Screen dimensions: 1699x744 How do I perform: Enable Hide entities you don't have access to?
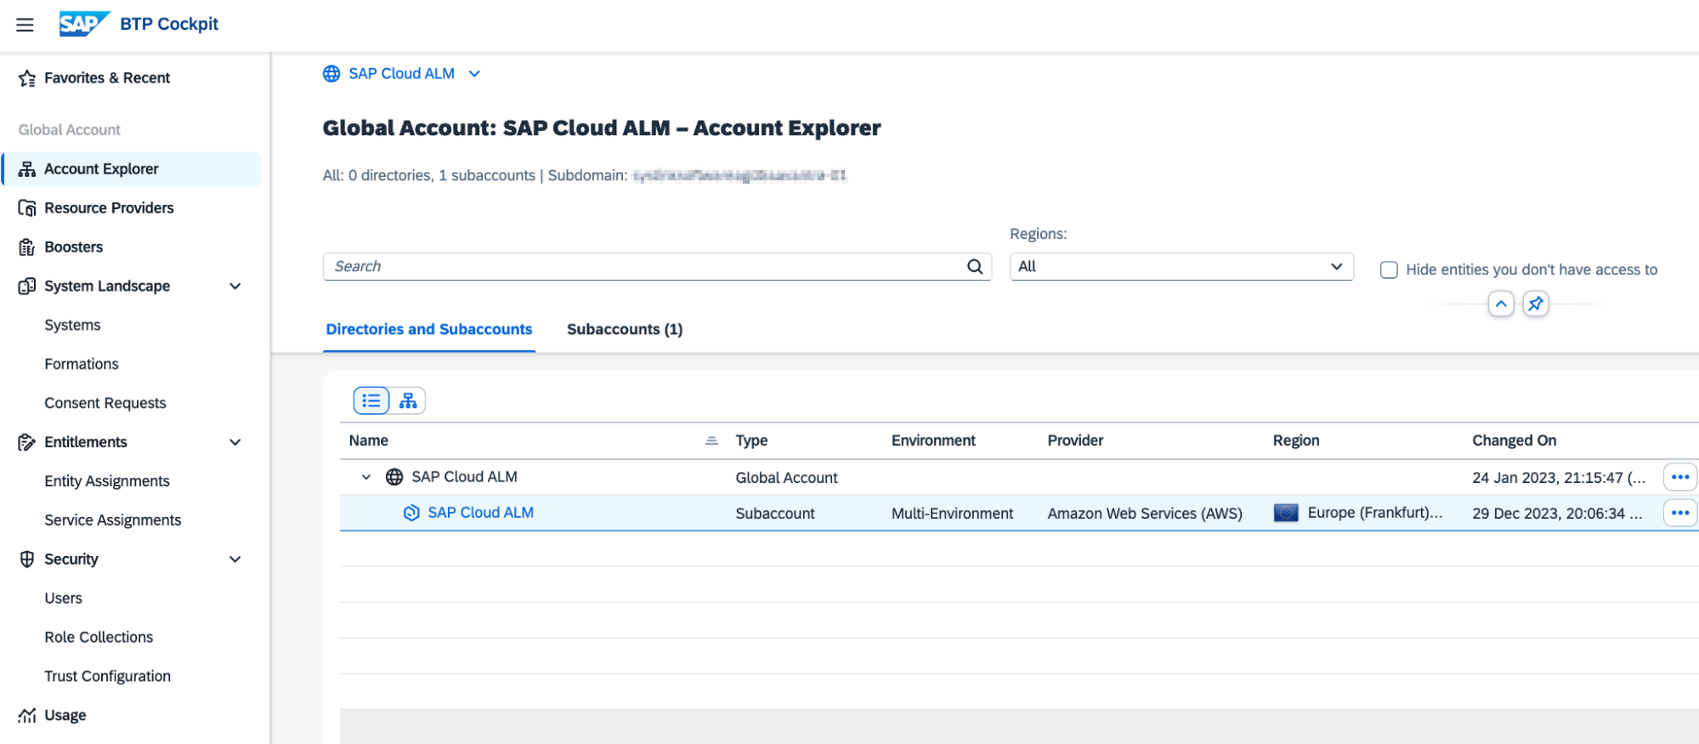point(1389,270)
